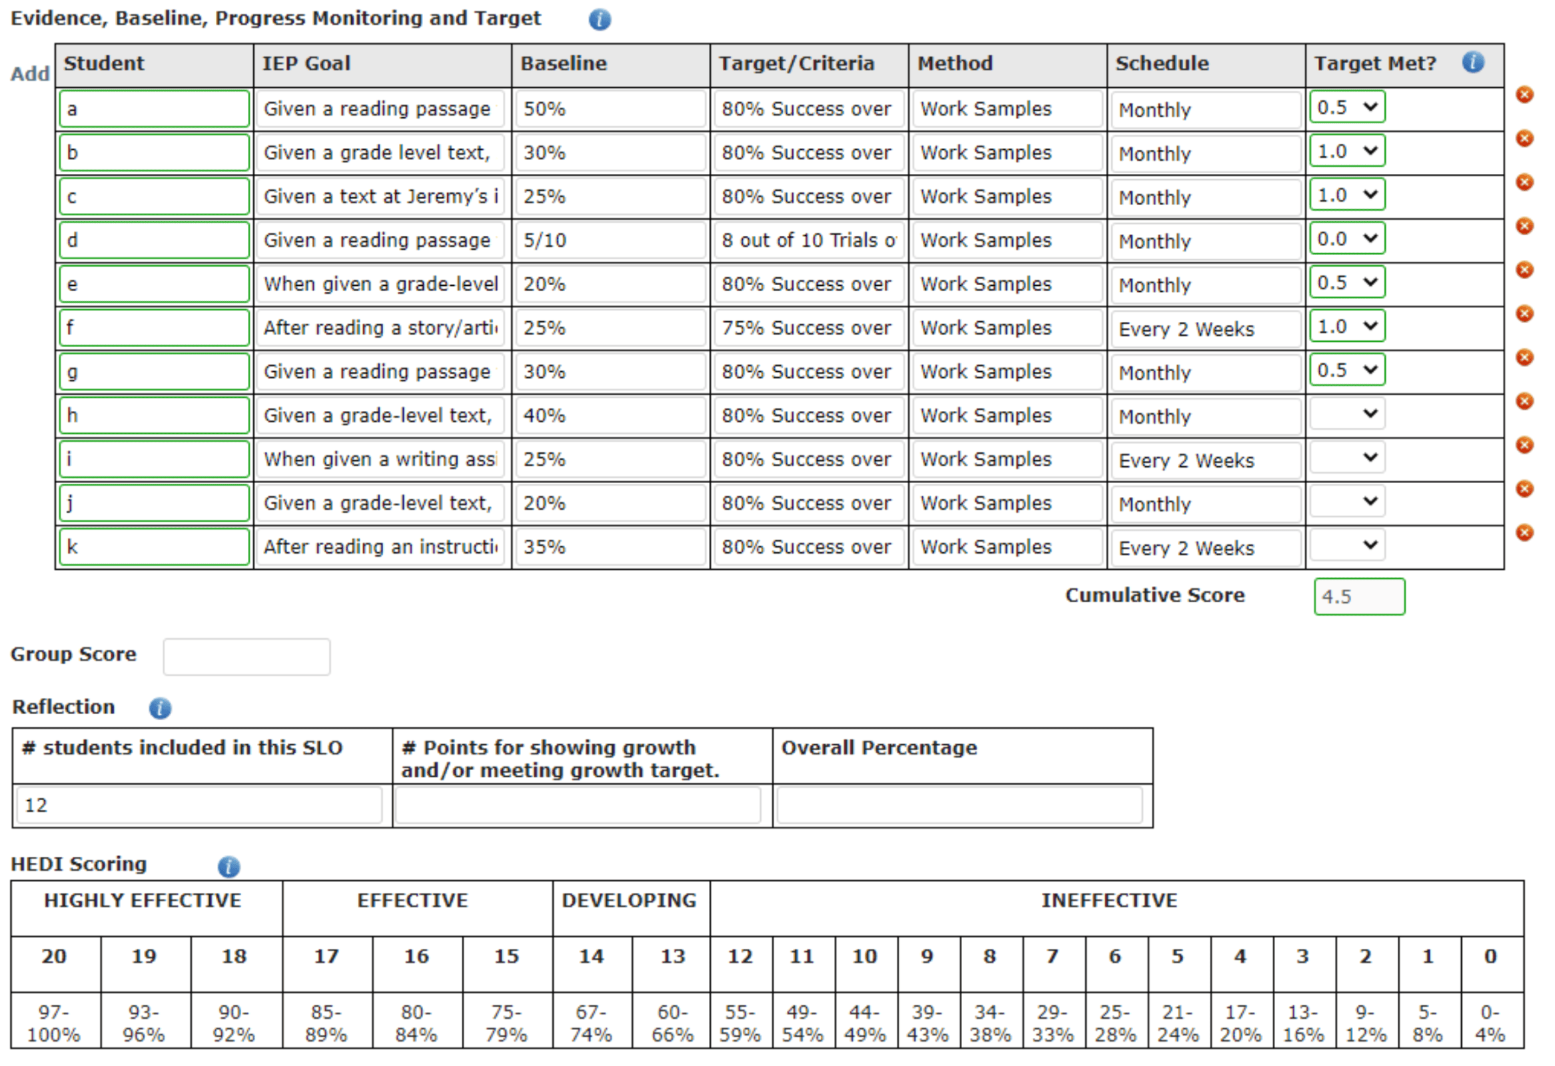Remove student i row with red X
The width and height of the screenshot is (1555, 1066).
[1524, 445]
